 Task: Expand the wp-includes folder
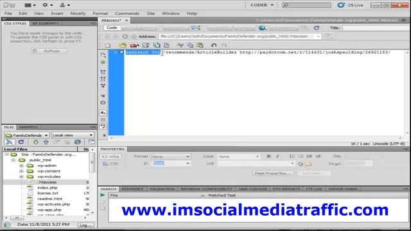click(21, 177)
